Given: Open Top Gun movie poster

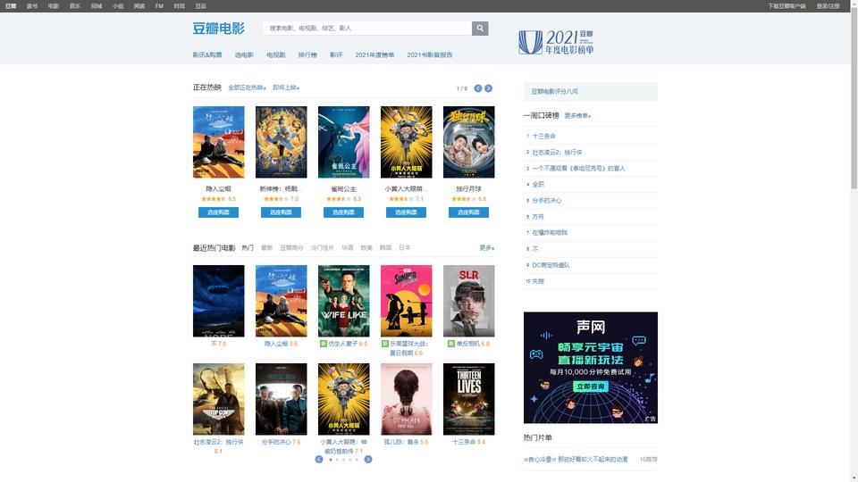Looking at the screenshot, I should [x=218, y=400].
